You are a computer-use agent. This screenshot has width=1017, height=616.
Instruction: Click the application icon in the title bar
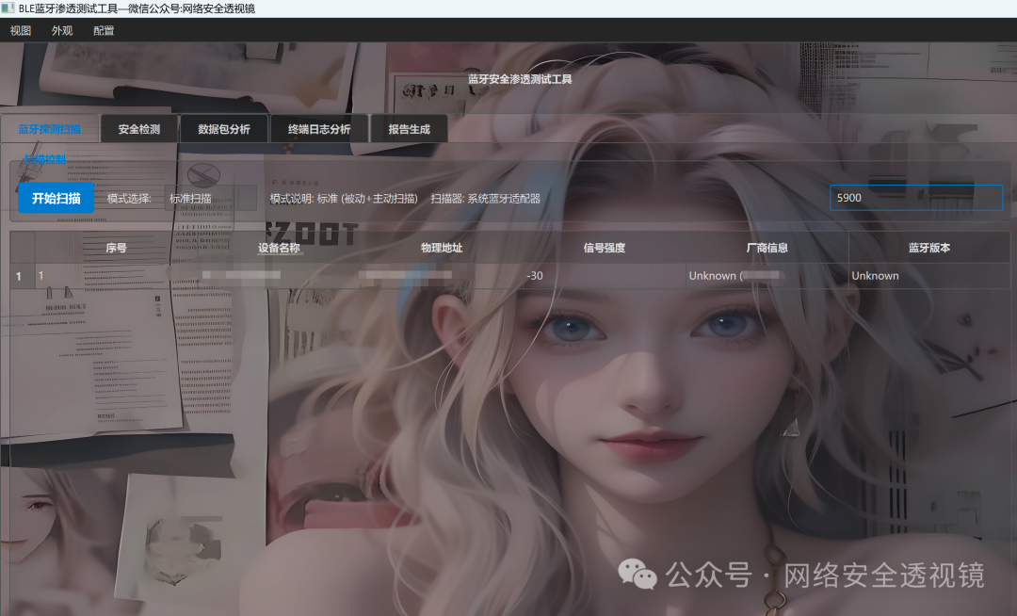8,8
